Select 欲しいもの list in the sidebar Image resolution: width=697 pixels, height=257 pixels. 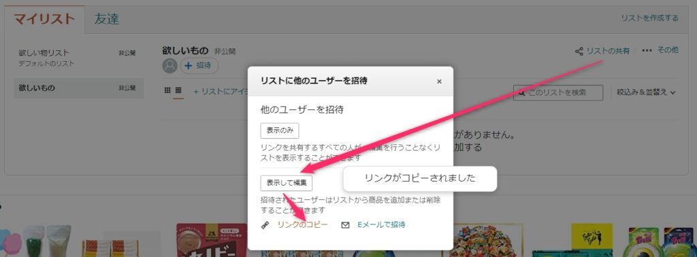coord(78,88)
